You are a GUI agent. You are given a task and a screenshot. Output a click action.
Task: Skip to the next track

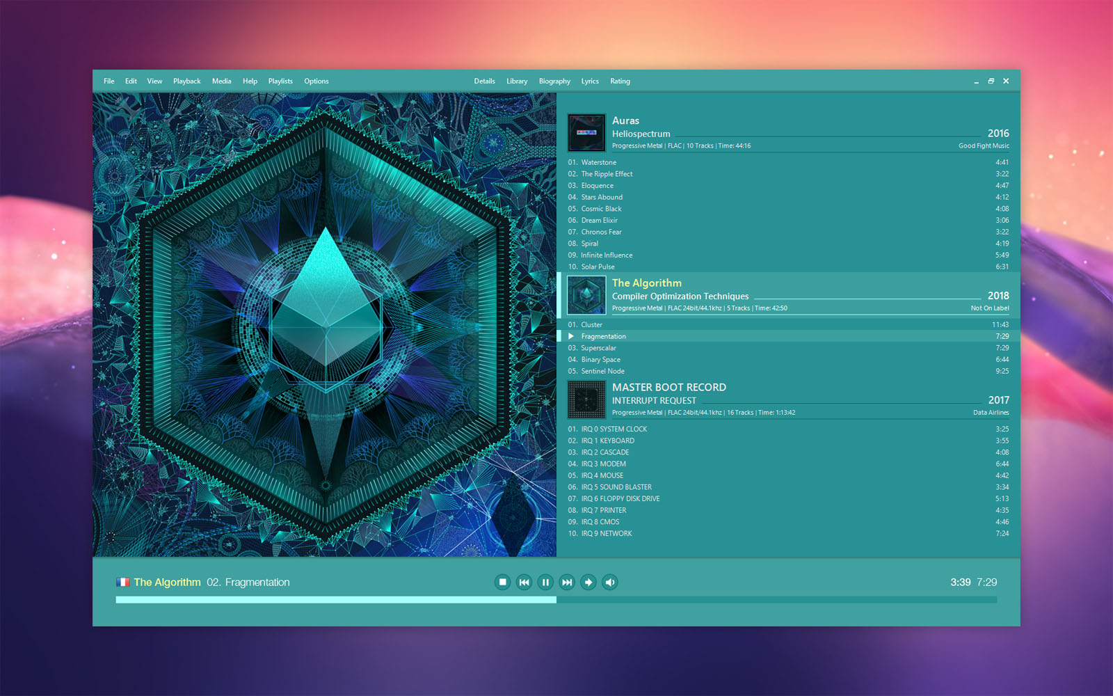[567, 582]
